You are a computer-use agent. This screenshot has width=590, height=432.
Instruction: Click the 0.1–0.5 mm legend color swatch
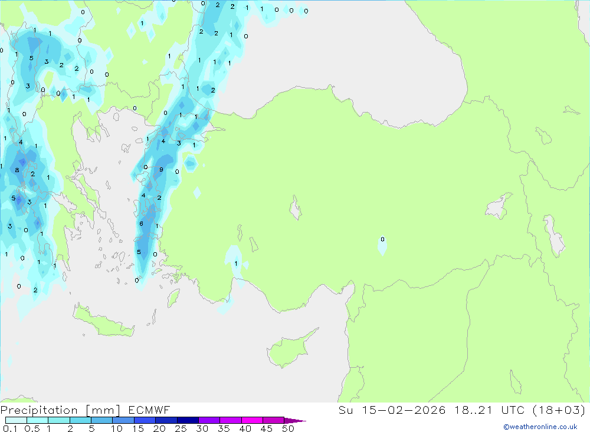pos(16,420)
